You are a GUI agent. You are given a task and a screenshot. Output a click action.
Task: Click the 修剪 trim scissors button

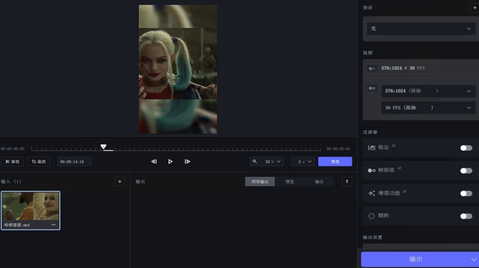(x=12, y=161)
